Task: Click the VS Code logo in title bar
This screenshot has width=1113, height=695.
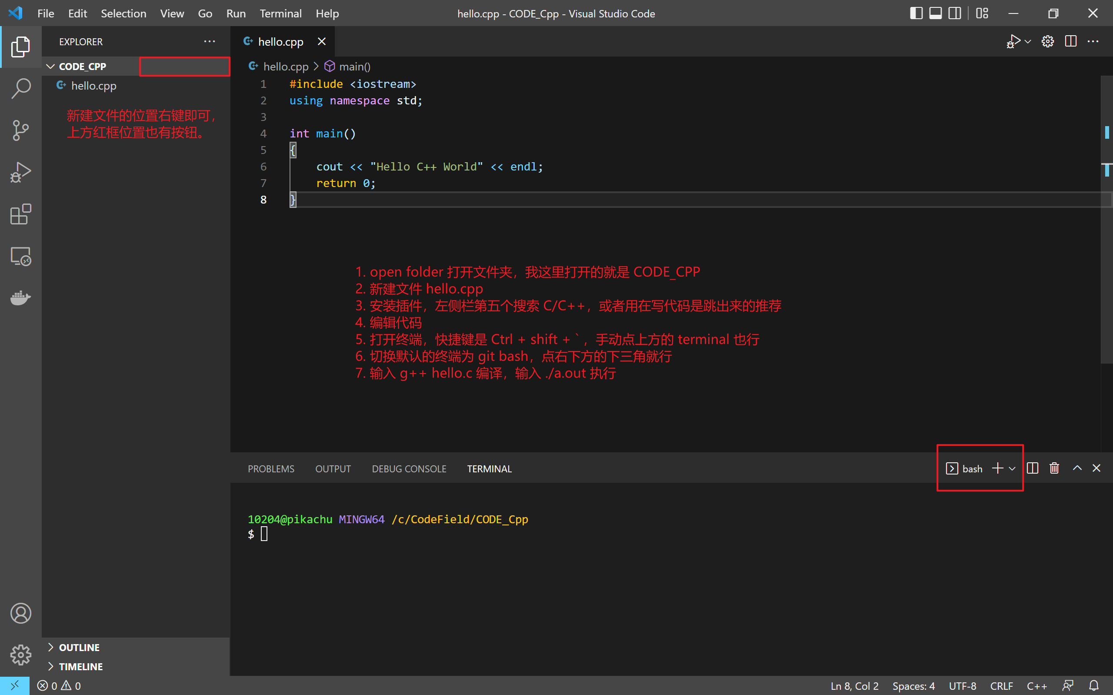Action: tap(15, 13)
